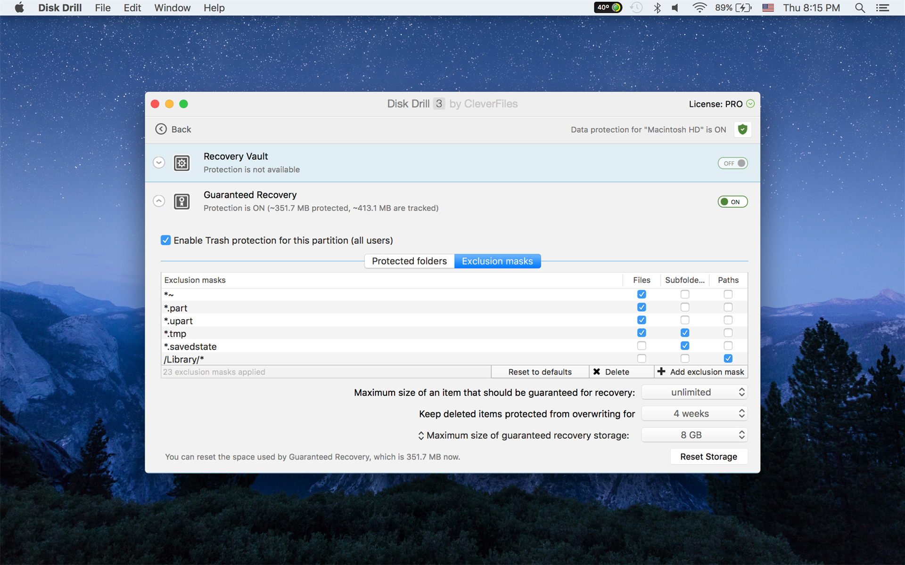The image size is (905, 565).
Task: Click the Recovery Vault safe icon
Action: (182, 163)
